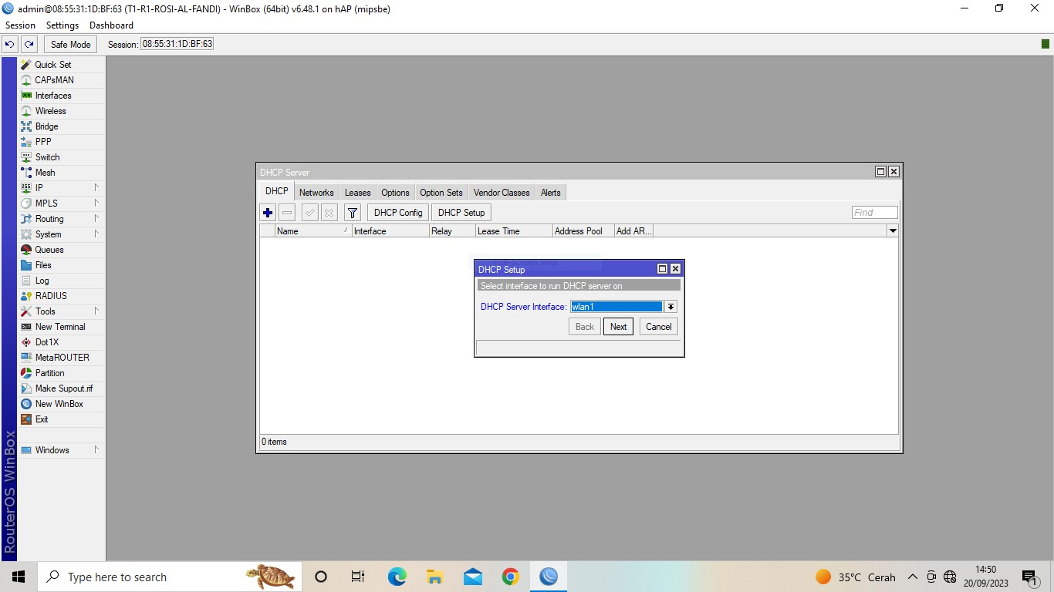
Task: Switch to Leases tab
Action: pos(357,193)
